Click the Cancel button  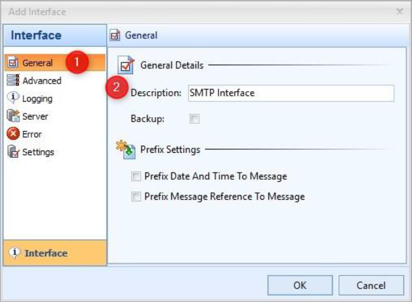pos(371,286)
